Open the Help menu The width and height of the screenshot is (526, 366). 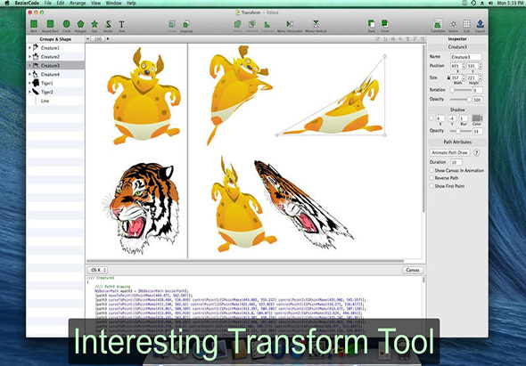point(131,3)
